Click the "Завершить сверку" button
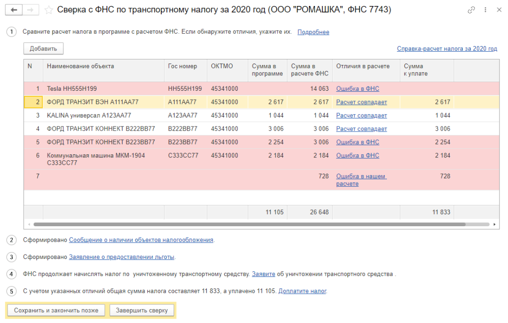 (142, 311)
